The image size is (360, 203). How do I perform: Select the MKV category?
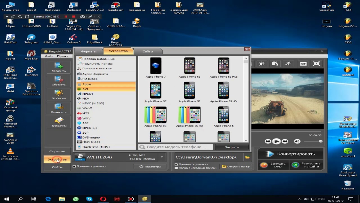tap(106, 99)
